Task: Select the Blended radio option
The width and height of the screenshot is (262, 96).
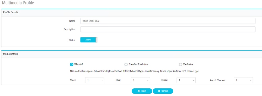Action: pyautogui.click(x=72, y=65)
